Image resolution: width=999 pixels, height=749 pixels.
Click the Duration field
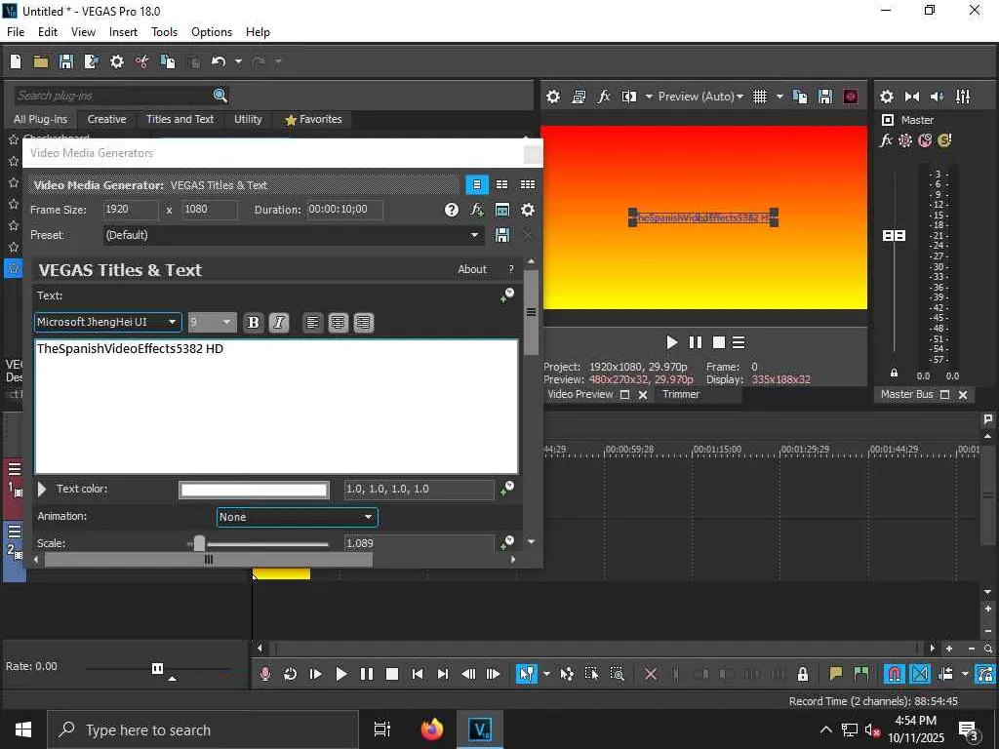(344, 210)
